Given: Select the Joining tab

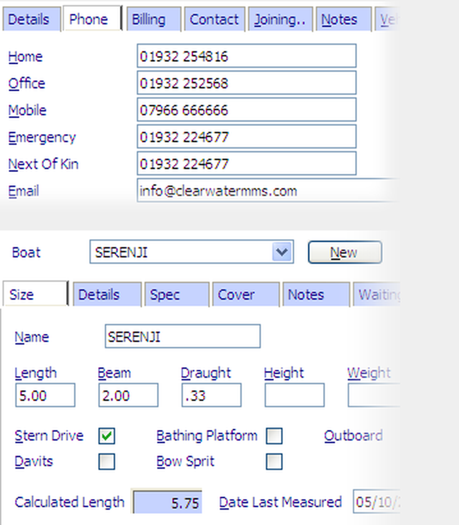Looking at the screenshot, I should point(280,20).
